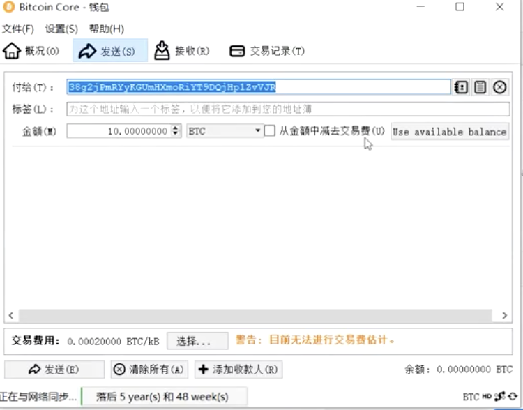
Task: Expand the BTC unit dropdown
Action: 225,131
